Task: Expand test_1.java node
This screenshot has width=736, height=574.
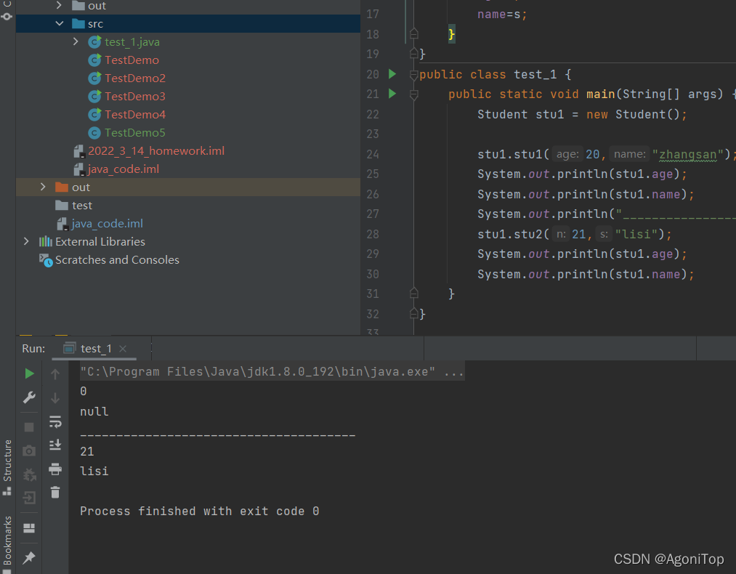Action: point(76,41)
